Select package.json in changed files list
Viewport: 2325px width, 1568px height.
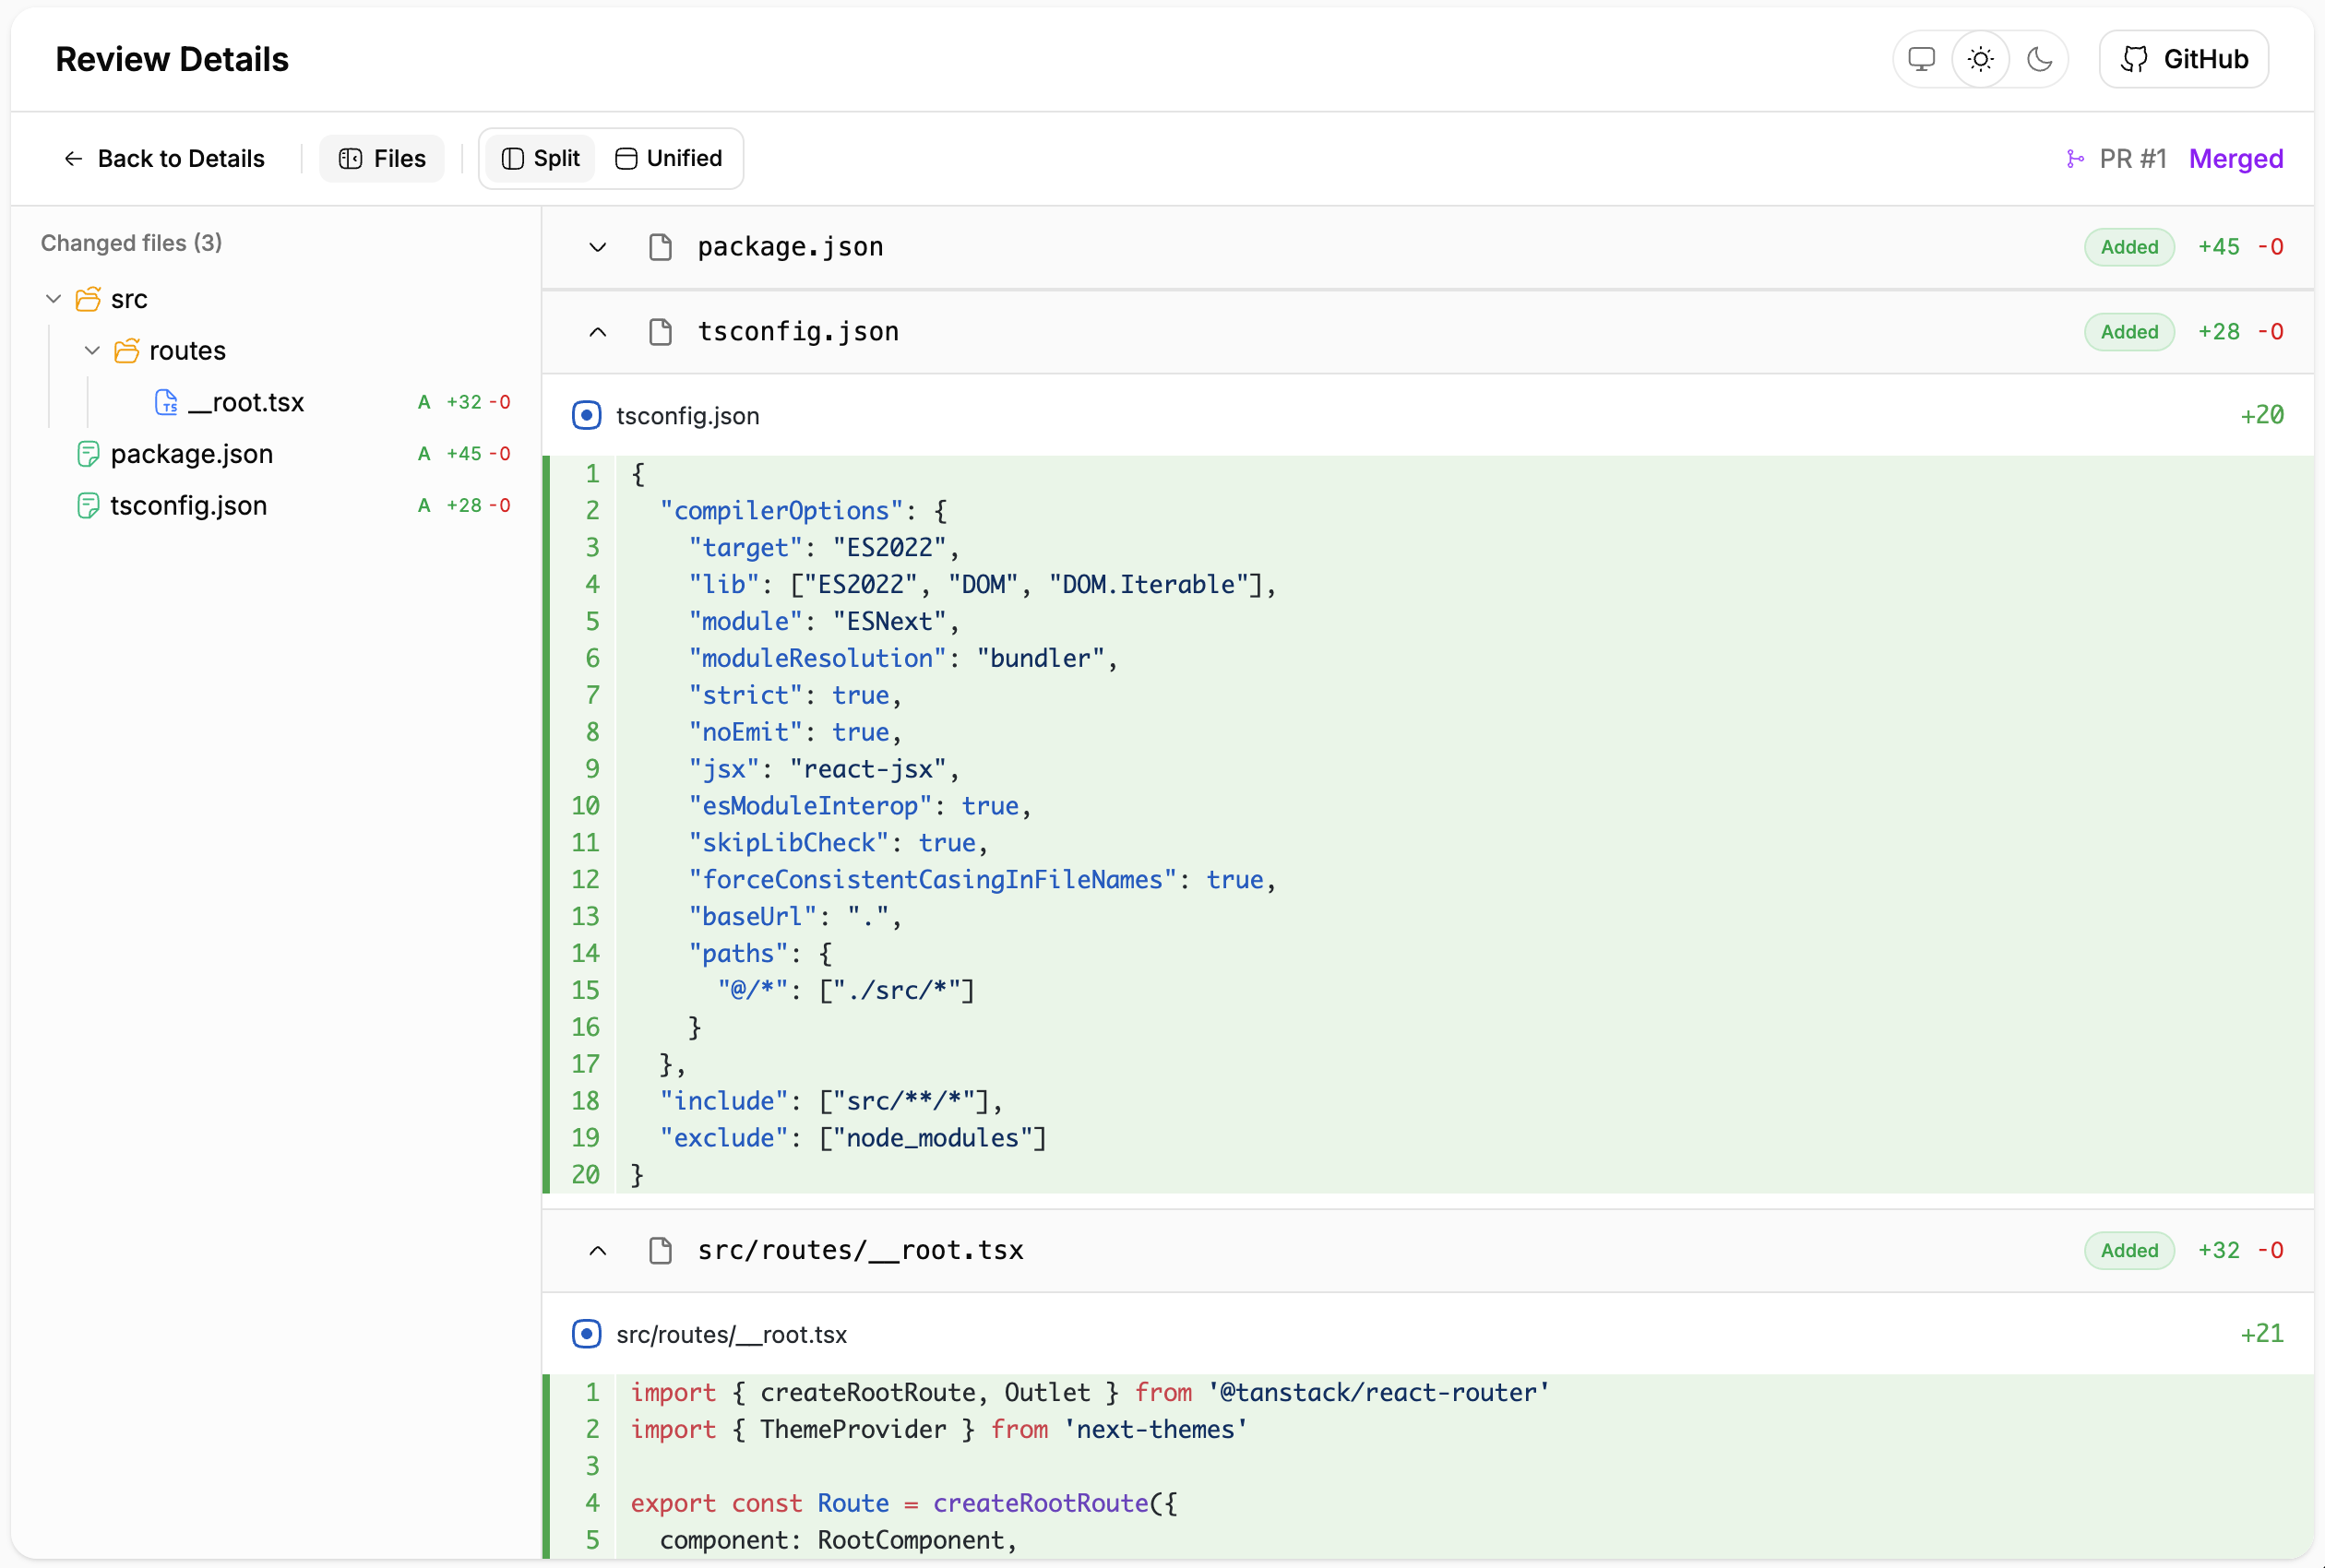(191, 454)
